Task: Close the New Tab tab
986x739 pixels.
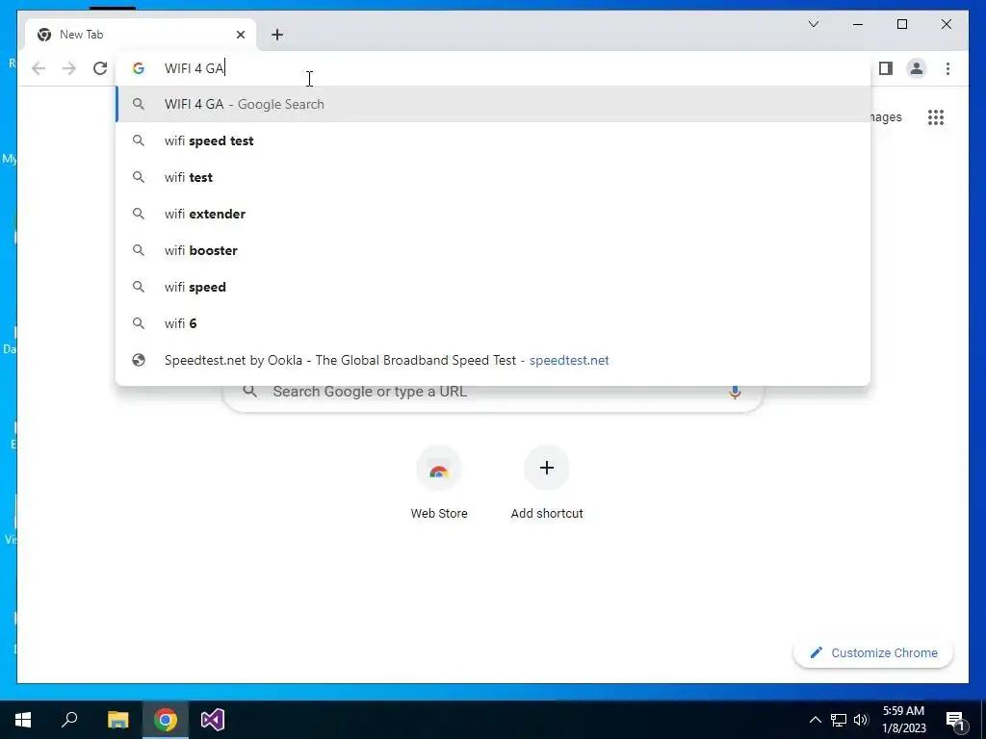Action: pyautogui.click(x=240, y=35)
